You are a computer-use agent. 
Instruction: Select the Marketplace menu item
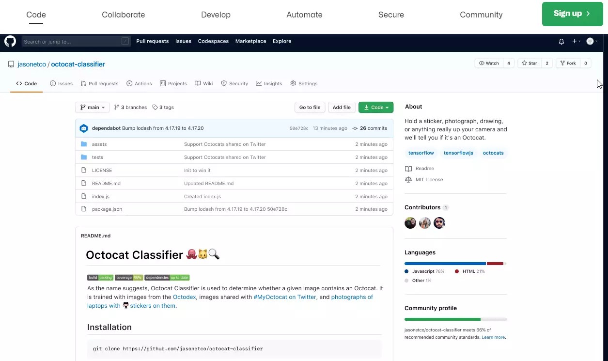click(250, 41)
